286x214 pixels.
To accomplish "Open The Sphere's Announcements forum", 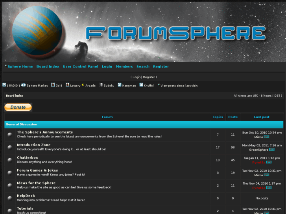I will click(45, 132).
